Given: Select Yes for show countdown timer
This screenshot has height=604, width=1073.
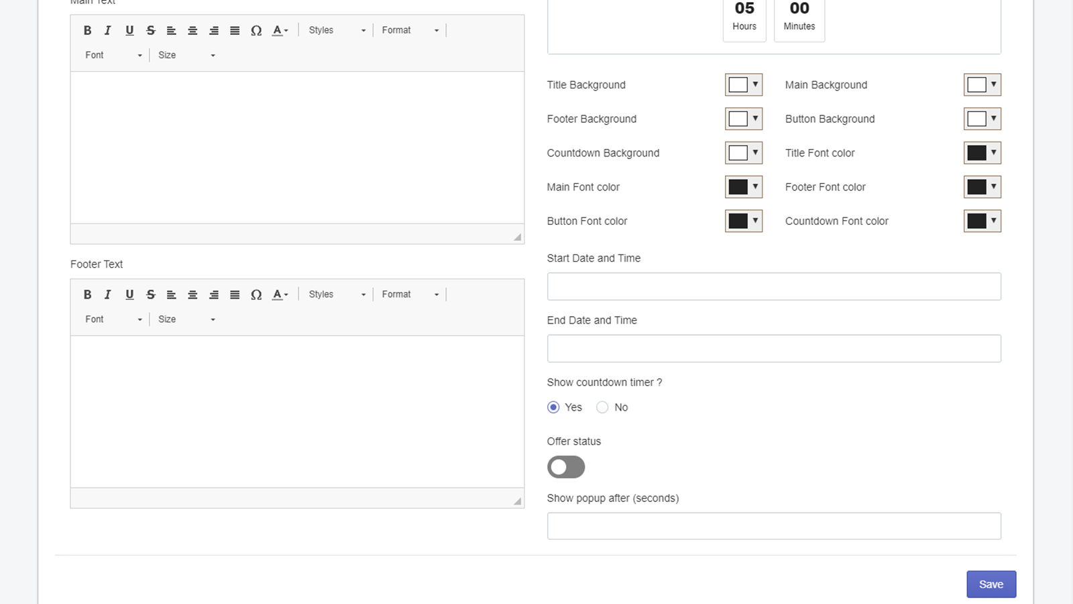Looking at the screenshot, I should point(553,407).
